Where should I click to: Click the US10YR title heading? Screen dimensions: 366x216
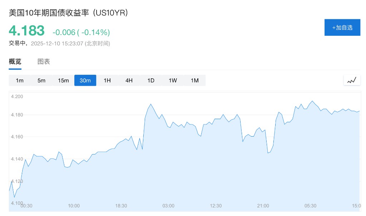point(68,13)
